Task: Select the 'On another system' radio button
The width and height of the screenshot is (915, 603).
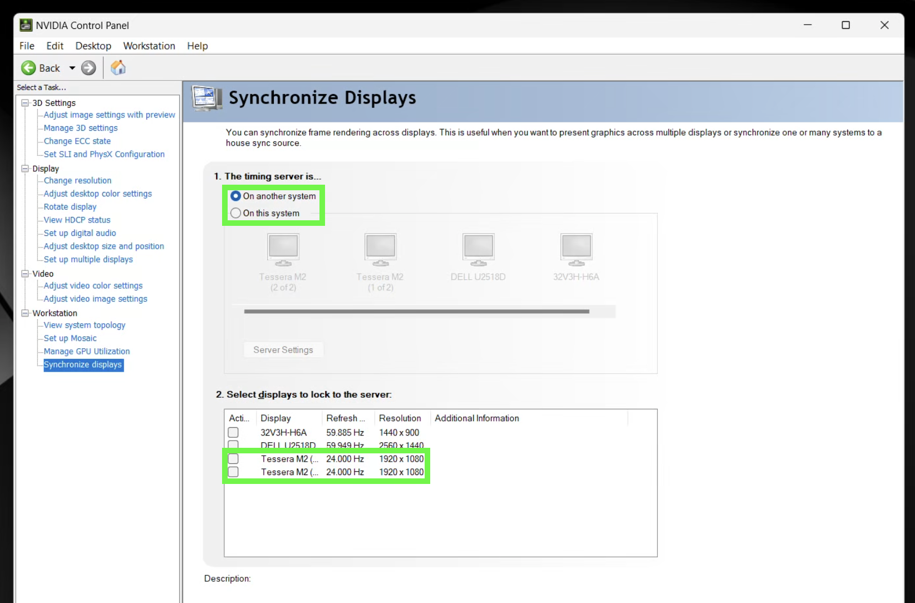Action: [x=236, y=196]
